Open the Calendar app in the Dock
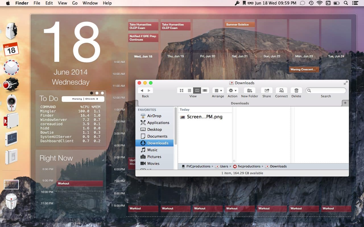The width and height of the screenshot is (364, 227). [11, 50]
